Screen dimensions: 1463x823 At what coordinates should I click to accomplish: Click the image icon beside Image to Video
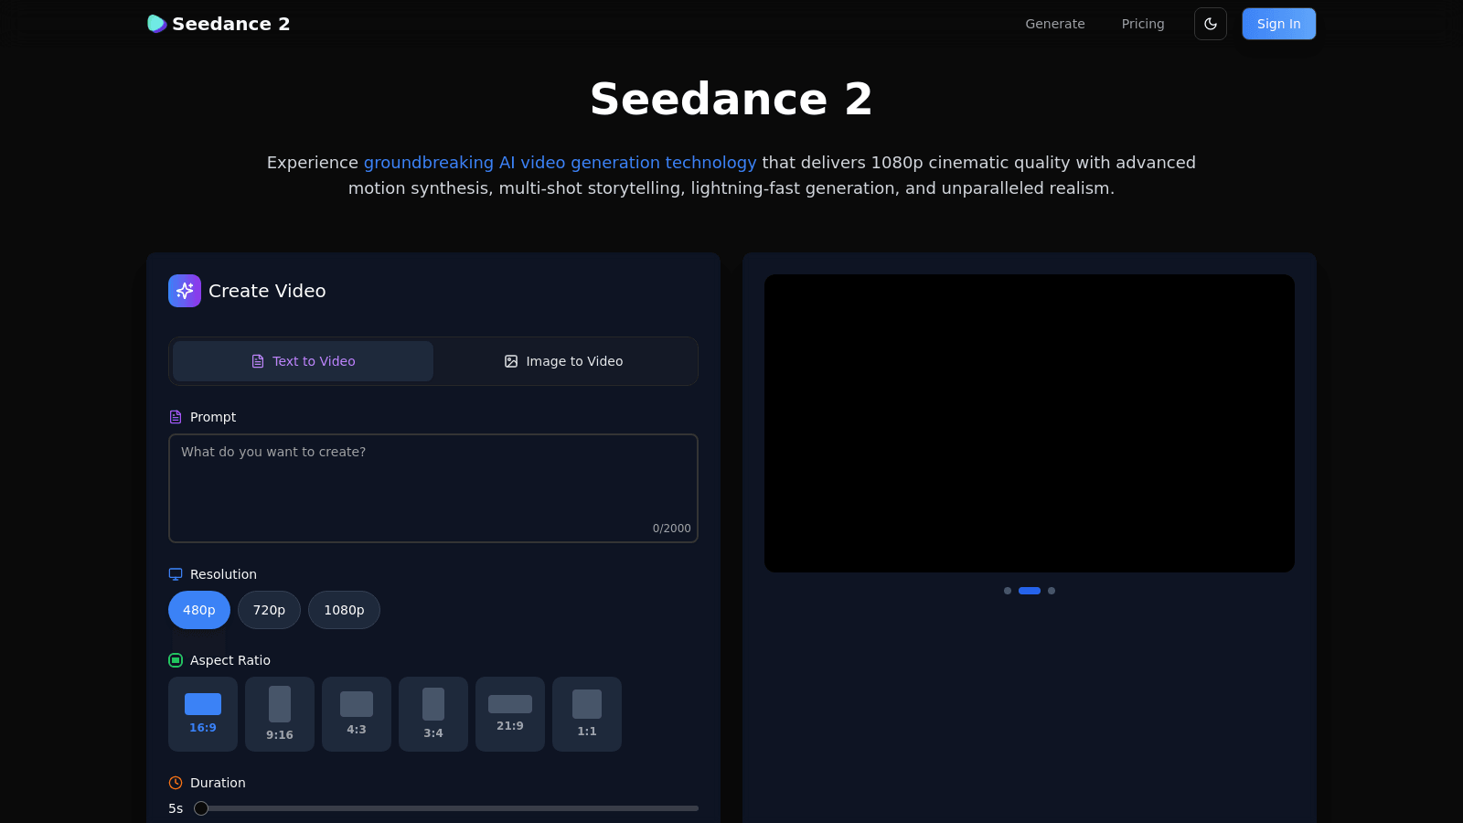(511, 361)
